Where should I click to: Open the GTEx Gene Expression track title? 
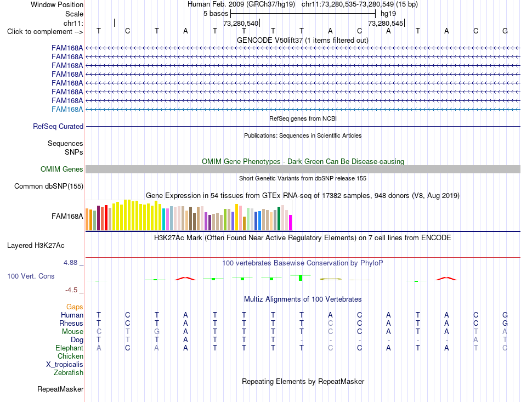303,195
